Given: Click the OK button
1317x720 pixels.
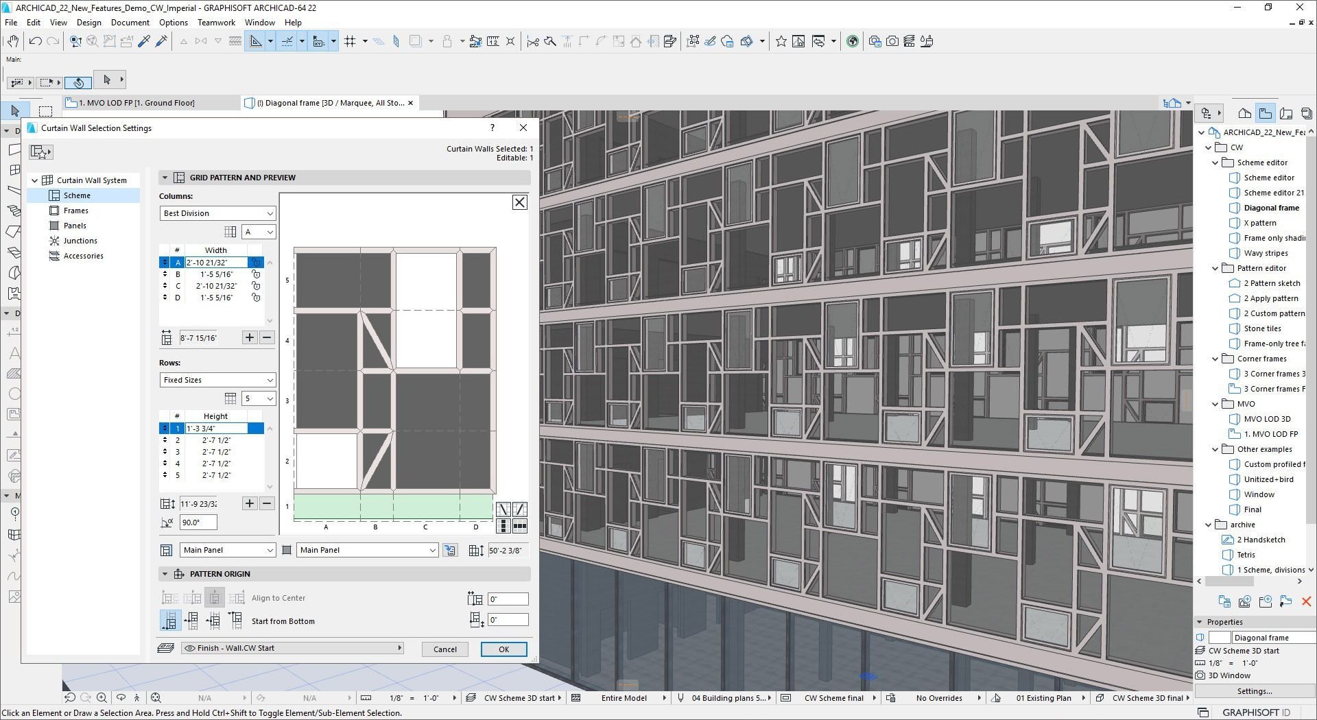Looking at the screenshot, I should 503,649.
